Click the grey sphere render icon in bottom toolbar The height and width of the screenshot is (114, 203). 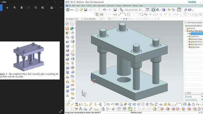coord(103,109)
